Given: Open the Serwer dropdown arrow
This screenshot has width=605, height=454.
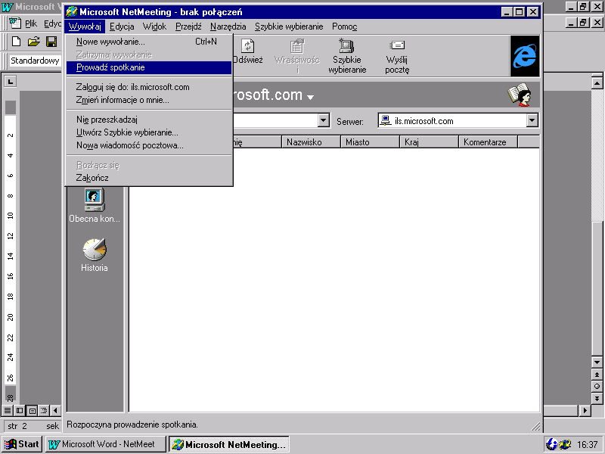Looking at the screenshot, I should pos(532,121).
